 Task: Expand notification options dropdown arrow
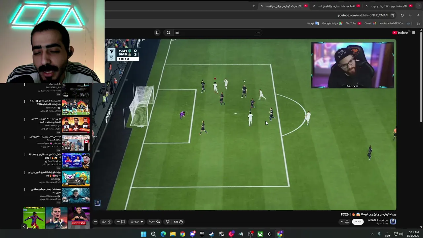click(x=342, y=222)
